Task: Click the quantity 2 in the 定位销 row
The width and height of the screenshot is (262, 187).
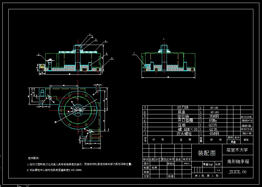Action: point(201,116)
